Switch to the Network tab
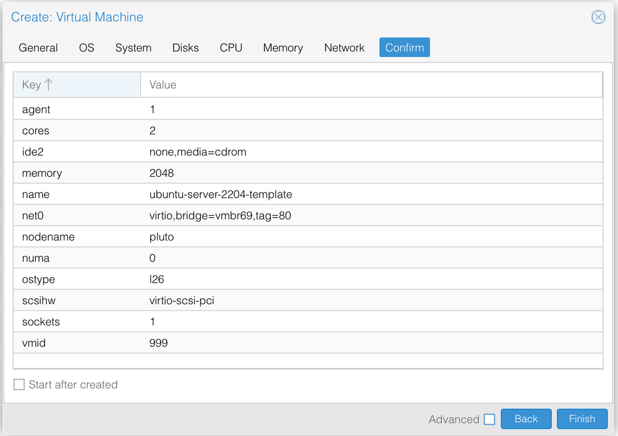618x436 pixels. tap(344, 47)
